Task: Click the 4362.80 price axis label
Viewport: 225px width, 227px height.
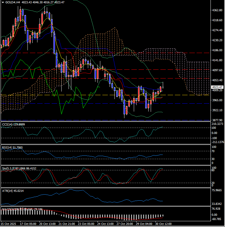Action: pyautogui.click(x=217, y=10)
